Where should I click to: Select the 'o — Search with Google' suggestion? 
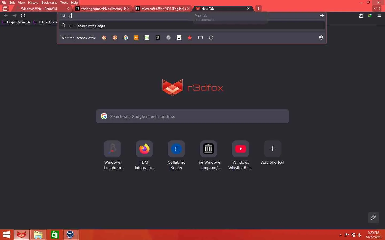pos(192,26)
